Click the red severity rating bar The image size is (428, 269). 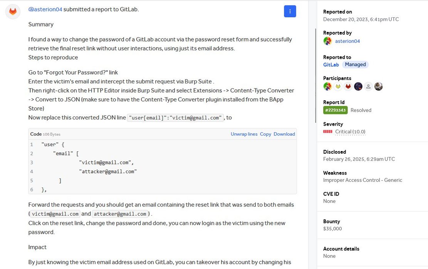327,132
